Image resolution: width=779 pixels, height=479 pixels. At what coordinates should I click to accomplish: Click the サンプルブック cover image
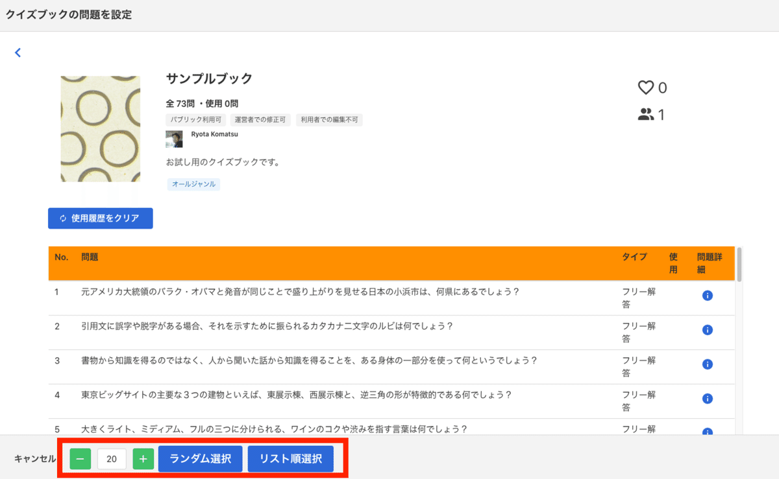[100, 128]
